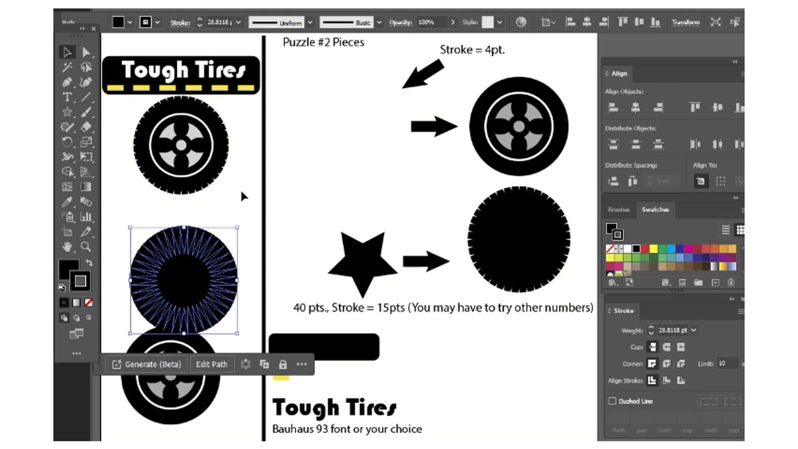798x449 pixels.
Task: Open Uniform variable width profile dropdown
Action: pos(310,22)
